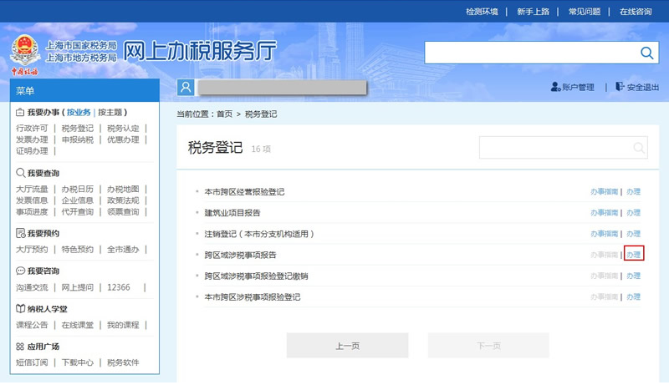Open 课程公告 link
669x385 pixels.
click(32, 325)
